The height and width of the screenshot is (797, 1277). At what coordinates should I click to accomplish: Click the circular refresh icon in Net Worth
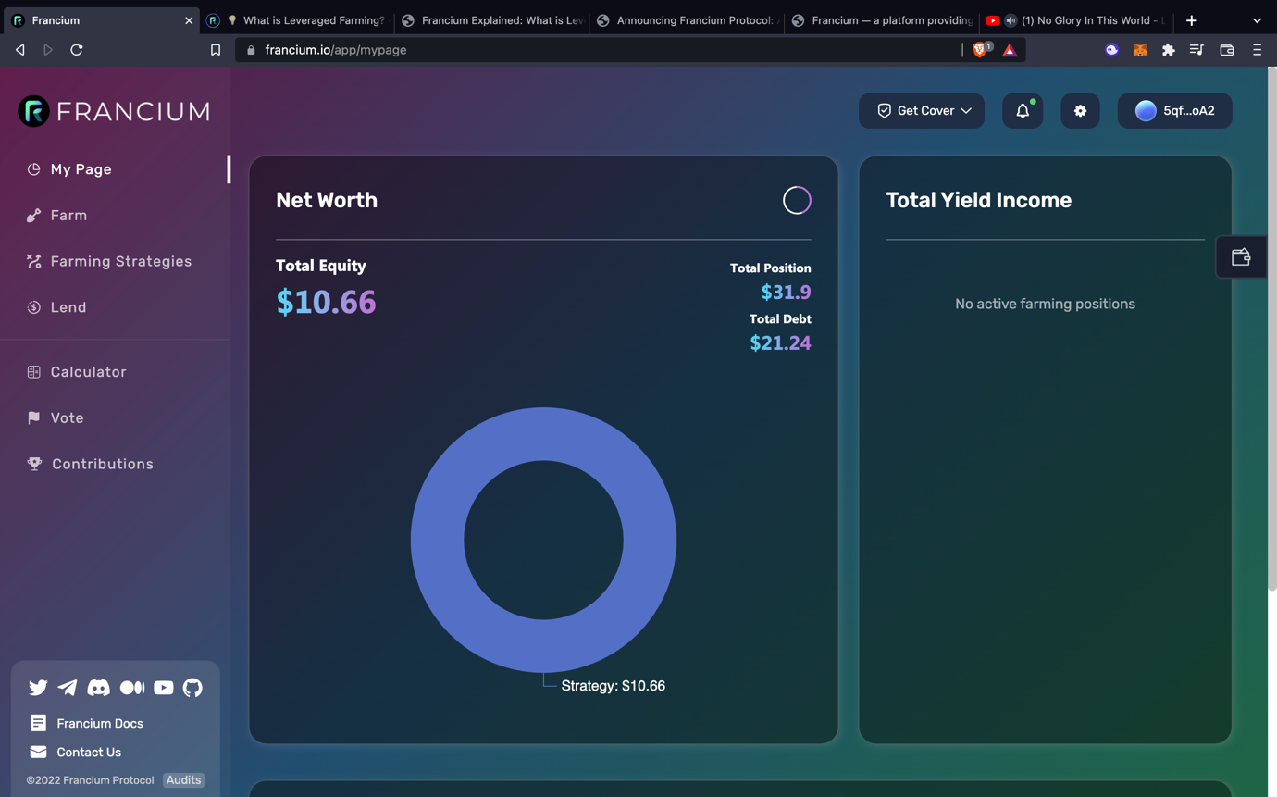797,200
